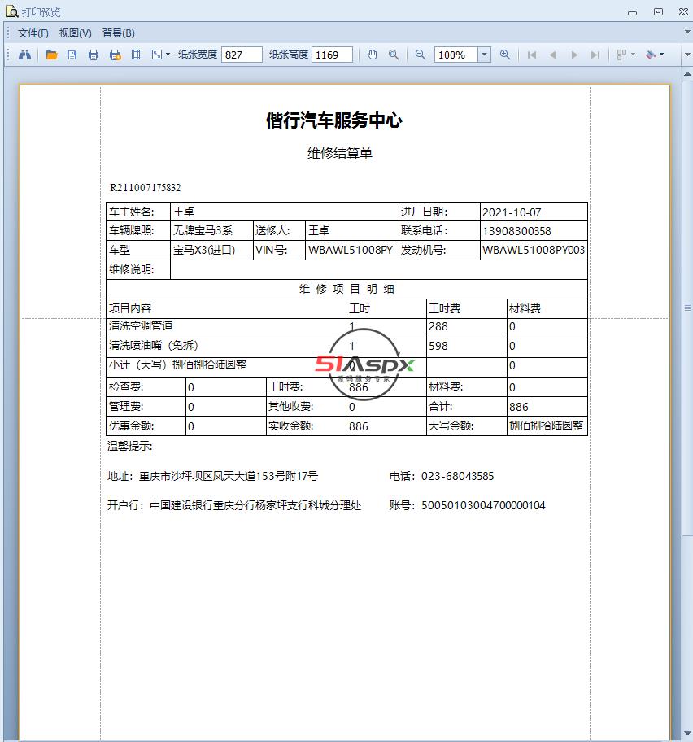Image resolution: width=693 pixels, height=742 pixels.
Task: Click the paper height field 1169
Action: point(332,55)
